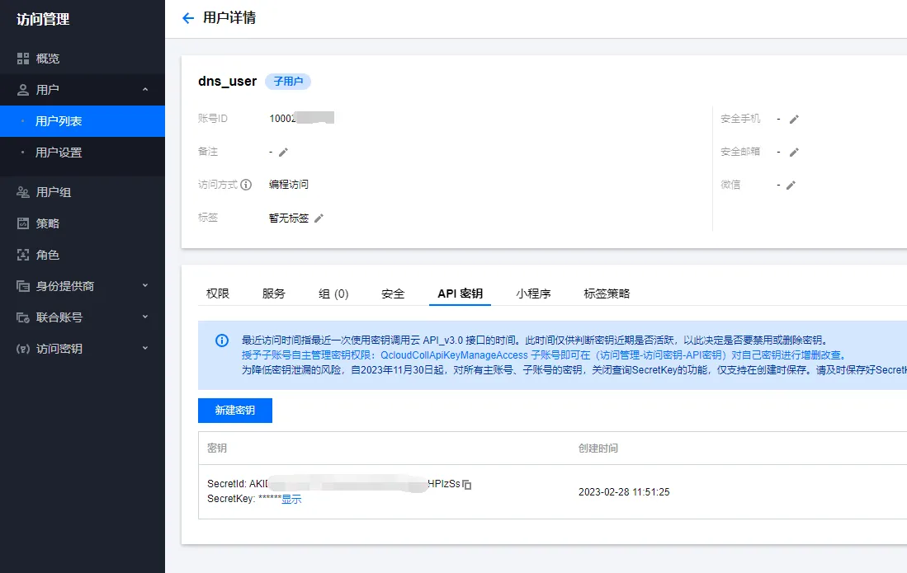Select 概览 in the sidebar
Screen dimensions: 907x573
(x=48, y=59)
